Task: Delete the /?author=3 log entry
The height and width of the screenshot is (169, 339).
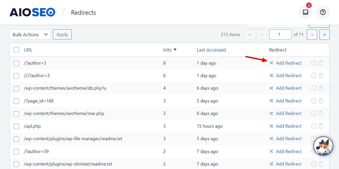Action: [321, 63]
